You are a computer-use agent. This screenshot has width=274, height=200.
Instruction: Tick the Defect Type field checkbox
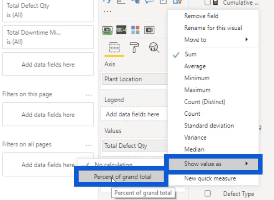208,193
